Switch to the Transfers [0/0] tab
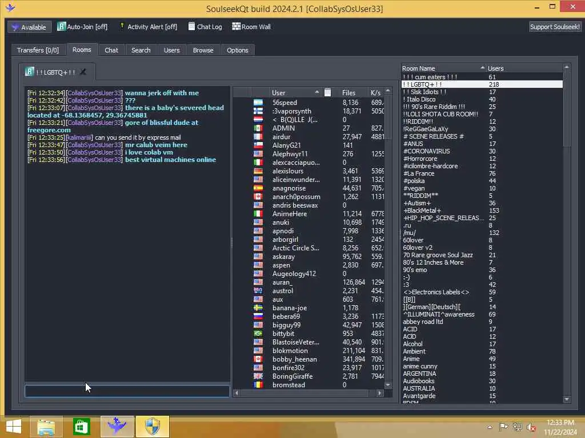 38,50
